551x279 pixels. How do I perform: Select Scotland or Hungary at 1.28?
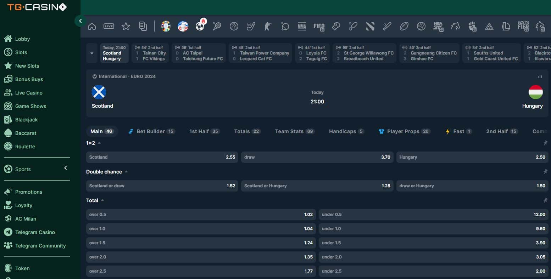[x=317, y=186]
